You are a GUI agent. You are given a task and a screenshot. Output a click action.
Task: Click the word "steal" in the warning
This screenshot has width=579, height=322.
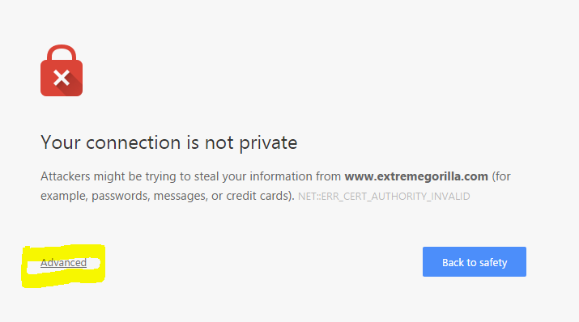(x=206, y=176)
